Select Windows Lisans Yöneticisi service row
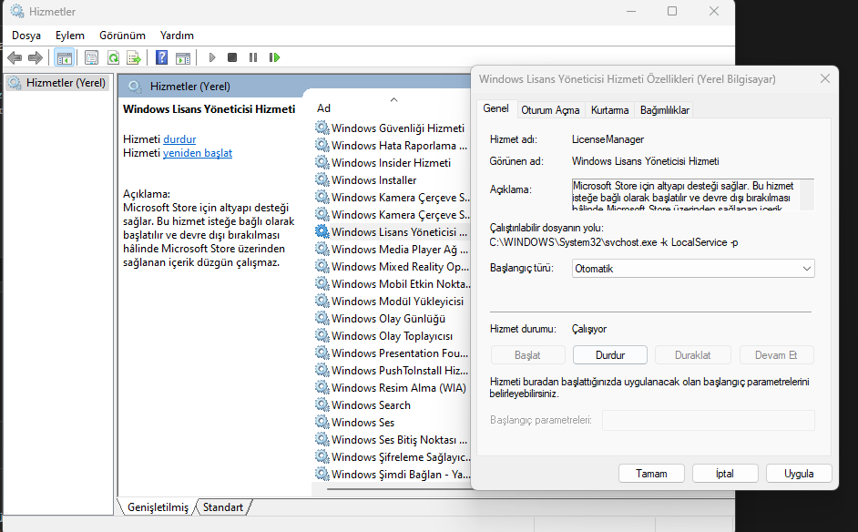The width and height of the screenshot is (858, 532). (393, 231)
